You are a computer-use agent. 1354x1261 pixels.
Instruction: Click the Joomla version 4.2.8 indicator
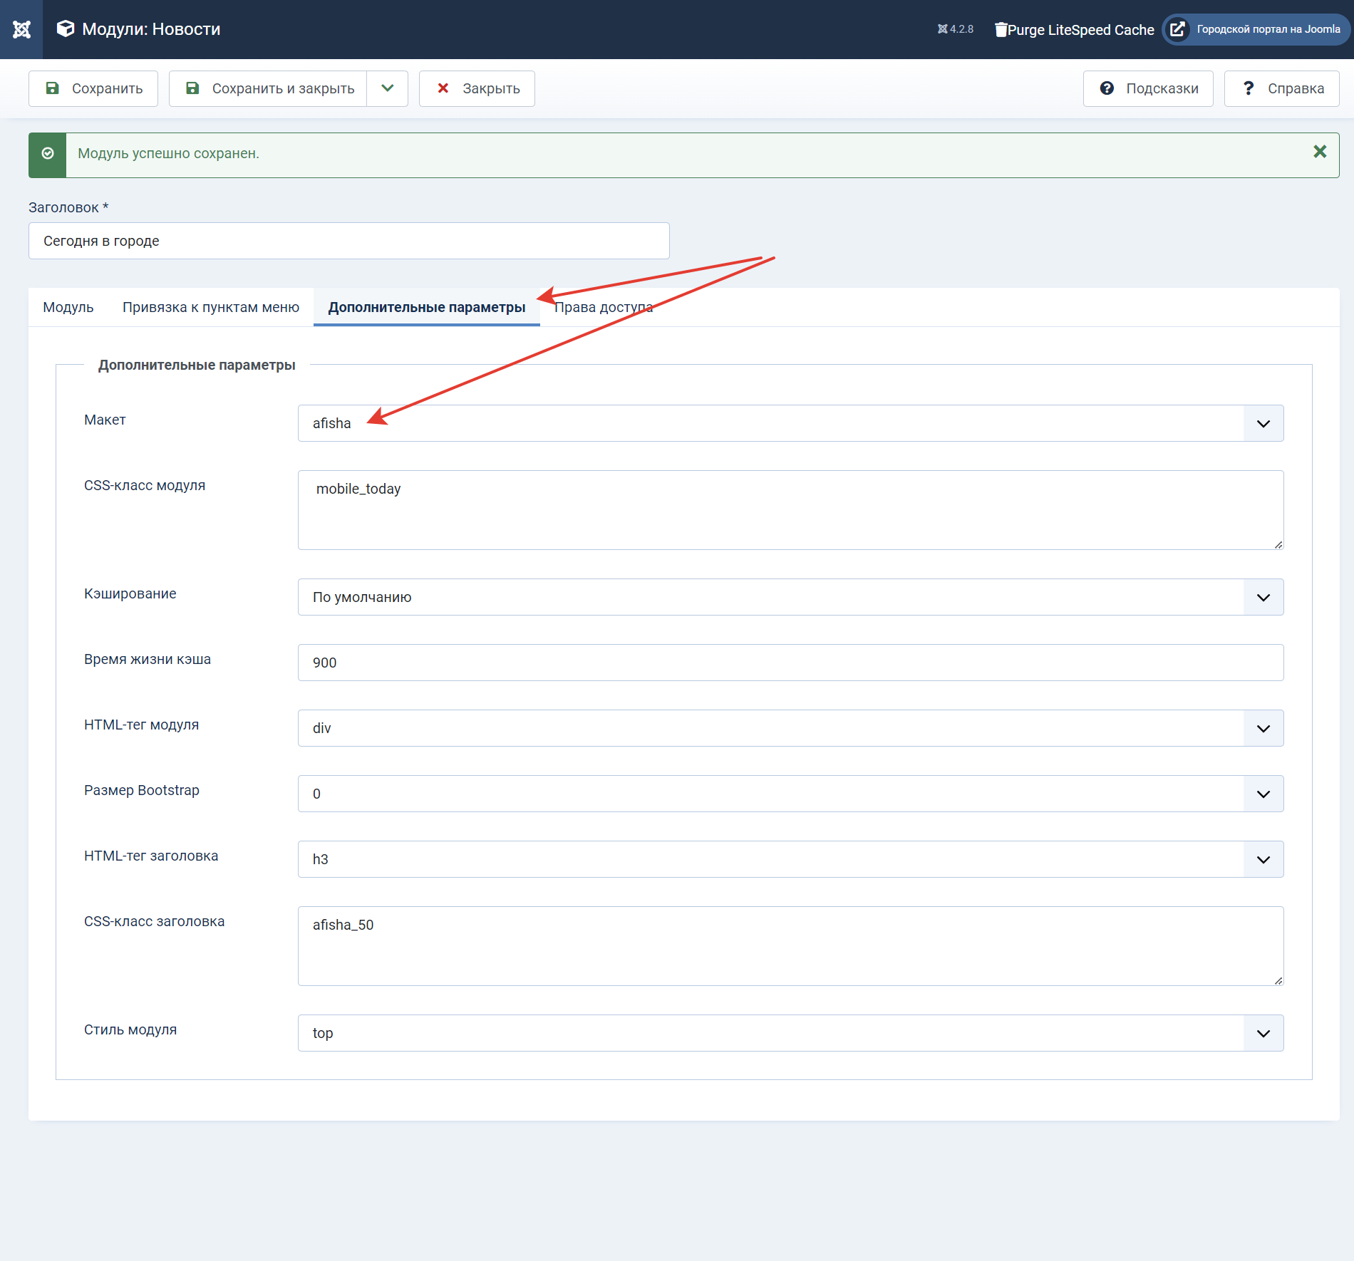click(x=955, y=29)
